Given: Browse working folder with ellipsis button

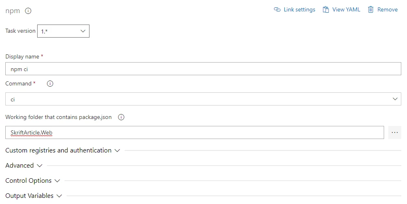Looking at the screenshot, I should click(x=395, y=132).
